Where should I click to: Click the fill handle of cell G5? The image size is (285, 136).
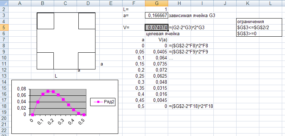click(x=168, y=31)
